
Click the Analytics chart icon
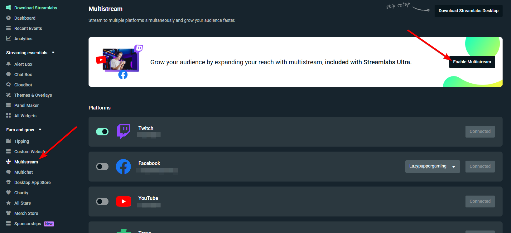click(x=8, y=38)
